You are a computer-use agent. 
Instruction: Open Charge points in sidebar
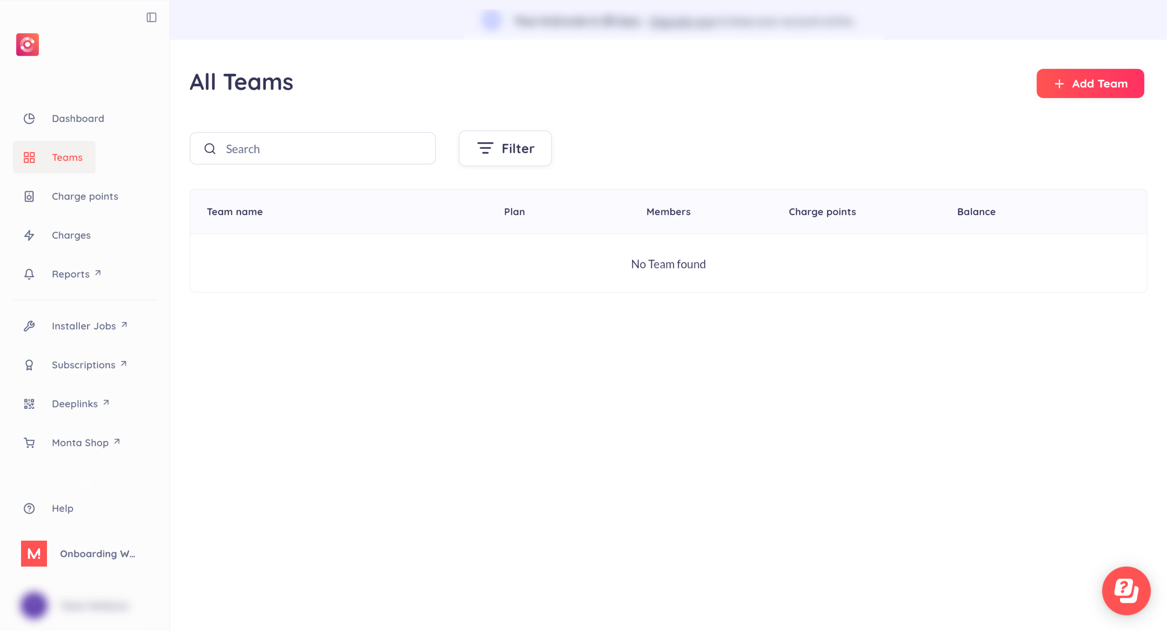85,197
